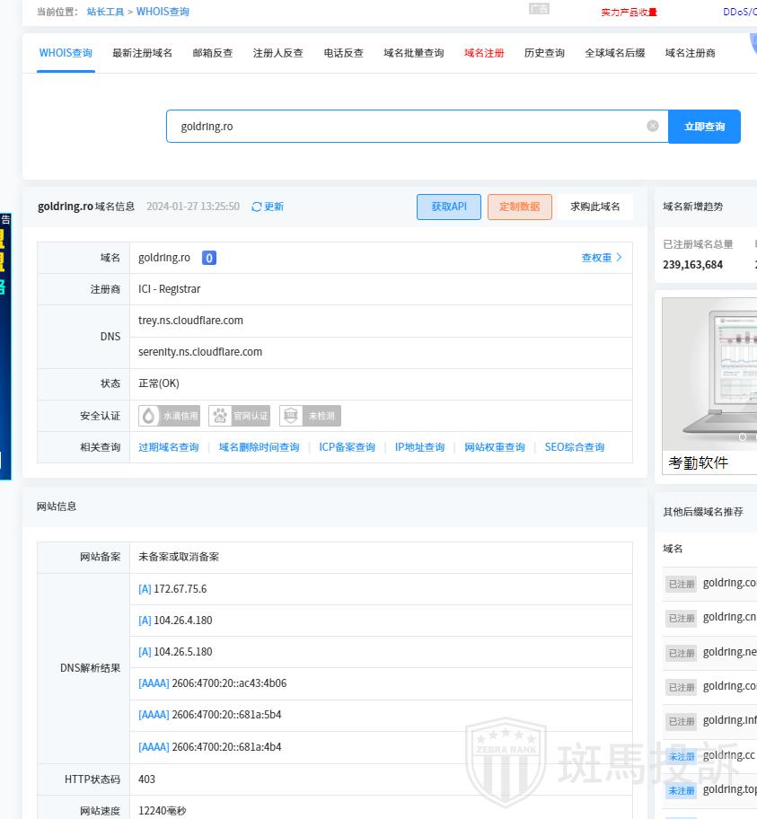Image resolution: width=757 pixels, height=819 pixels.
Task: Open the ICP备案查询 link
Action: [x=347, y=447]
